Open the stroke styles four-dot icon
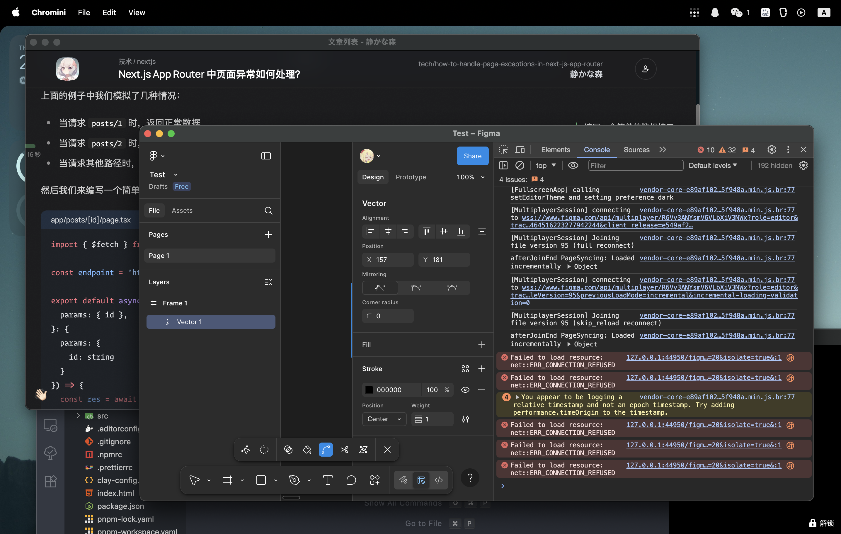The image size is (841, 534). tap(465, 369)
